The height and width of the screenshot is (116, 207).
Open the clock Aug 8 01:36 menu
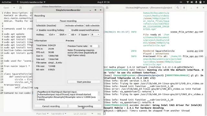tap(103, 2)
